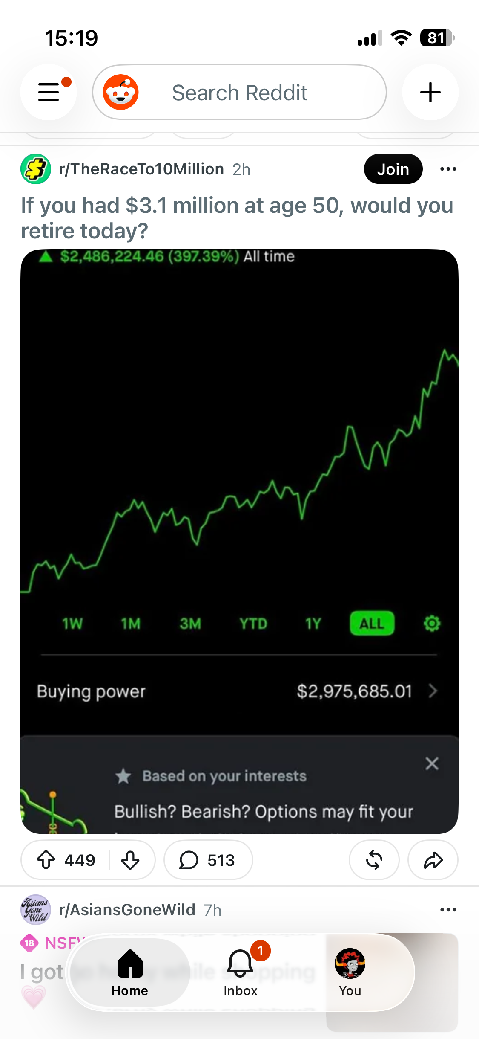Image resolution: width=479 pixels, height=1039 pixels.
Task: Open overflow menu for r/TheRaceTo10Million post
Action: [x=448, y=169]
